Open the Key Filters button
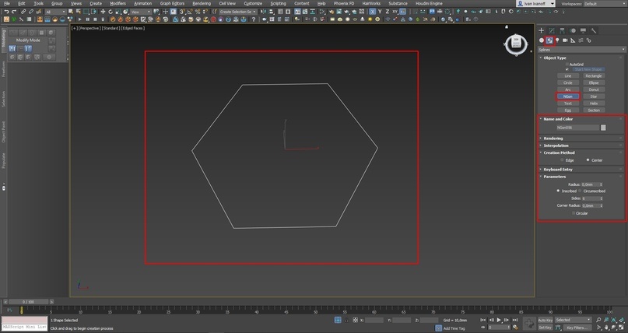 577,328
